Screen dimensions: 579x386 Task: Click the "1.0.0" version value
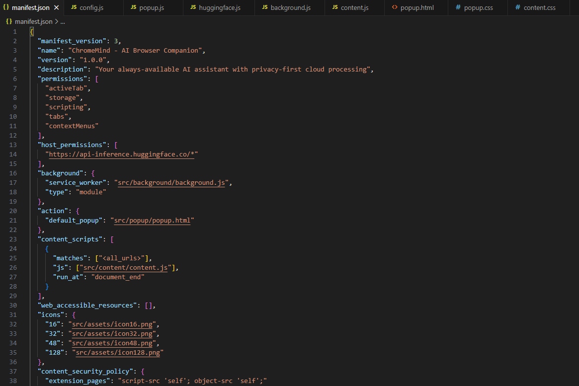pyautogui.click(x=92, y=60)
